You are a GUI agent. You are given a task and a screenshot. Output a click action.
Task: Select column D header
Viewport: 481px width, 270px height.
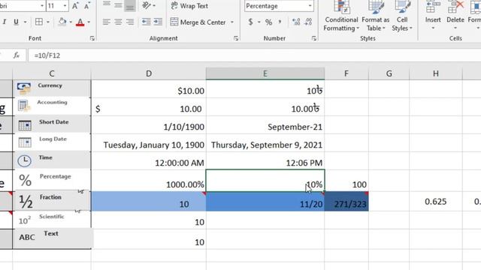pos(149,73)
